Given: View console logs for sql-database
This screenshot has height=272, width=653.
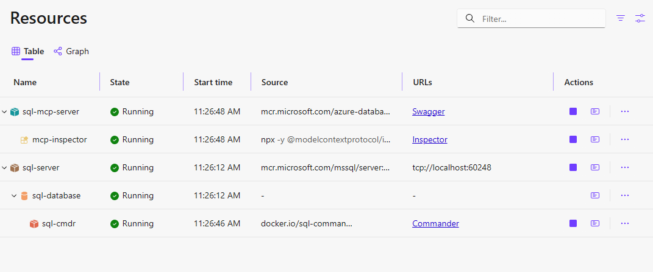Looking at the screenshot, I should tap(595, 195).
